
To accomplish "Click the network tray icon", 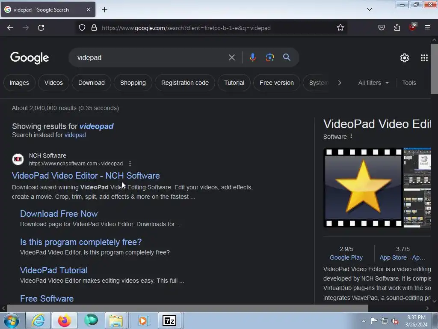I will [x=385, y=321].
